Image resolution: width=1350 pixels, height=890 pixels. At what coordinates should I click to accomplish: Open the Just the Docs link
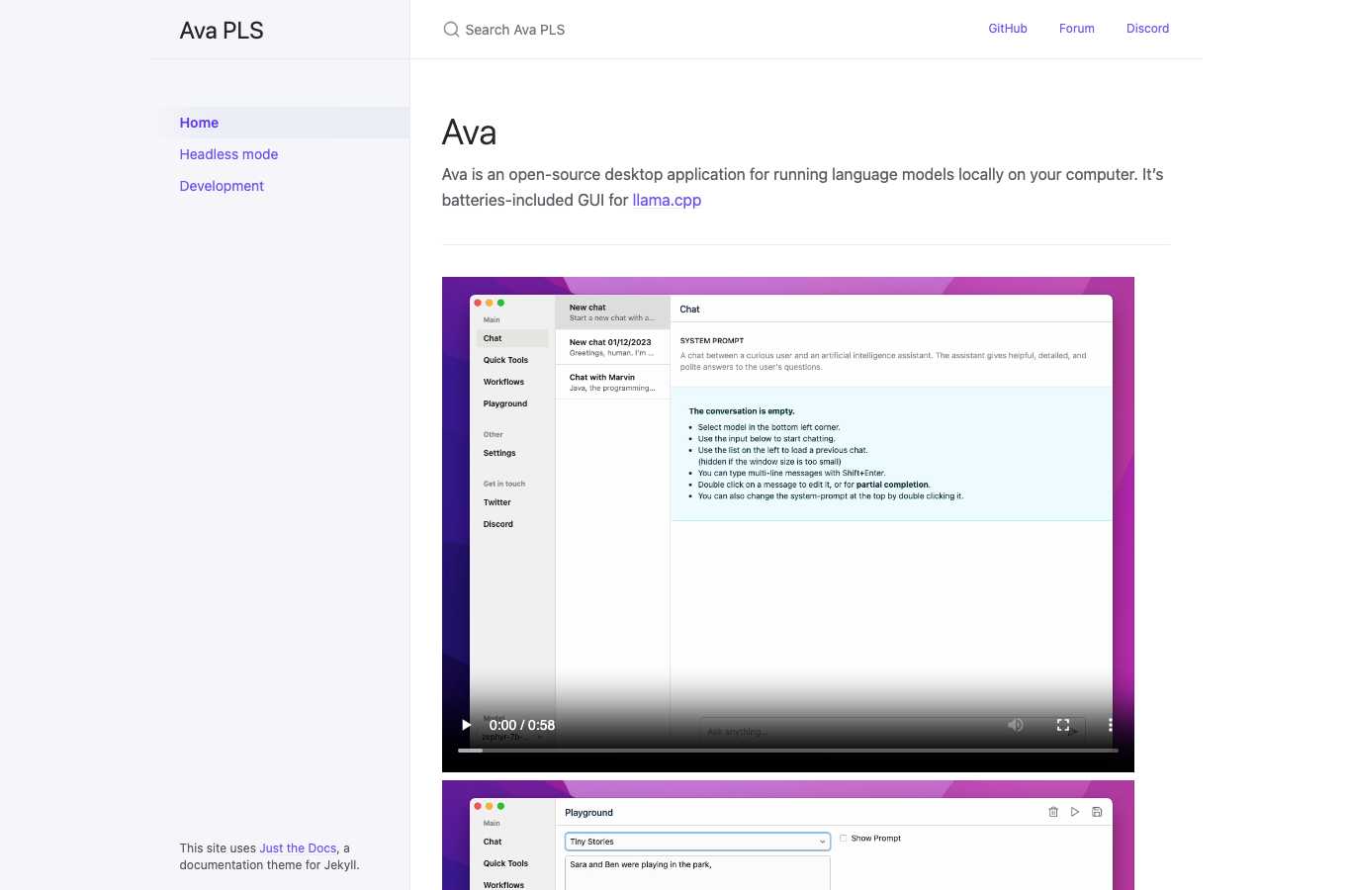pyautogui.click(x=298, y=848)
